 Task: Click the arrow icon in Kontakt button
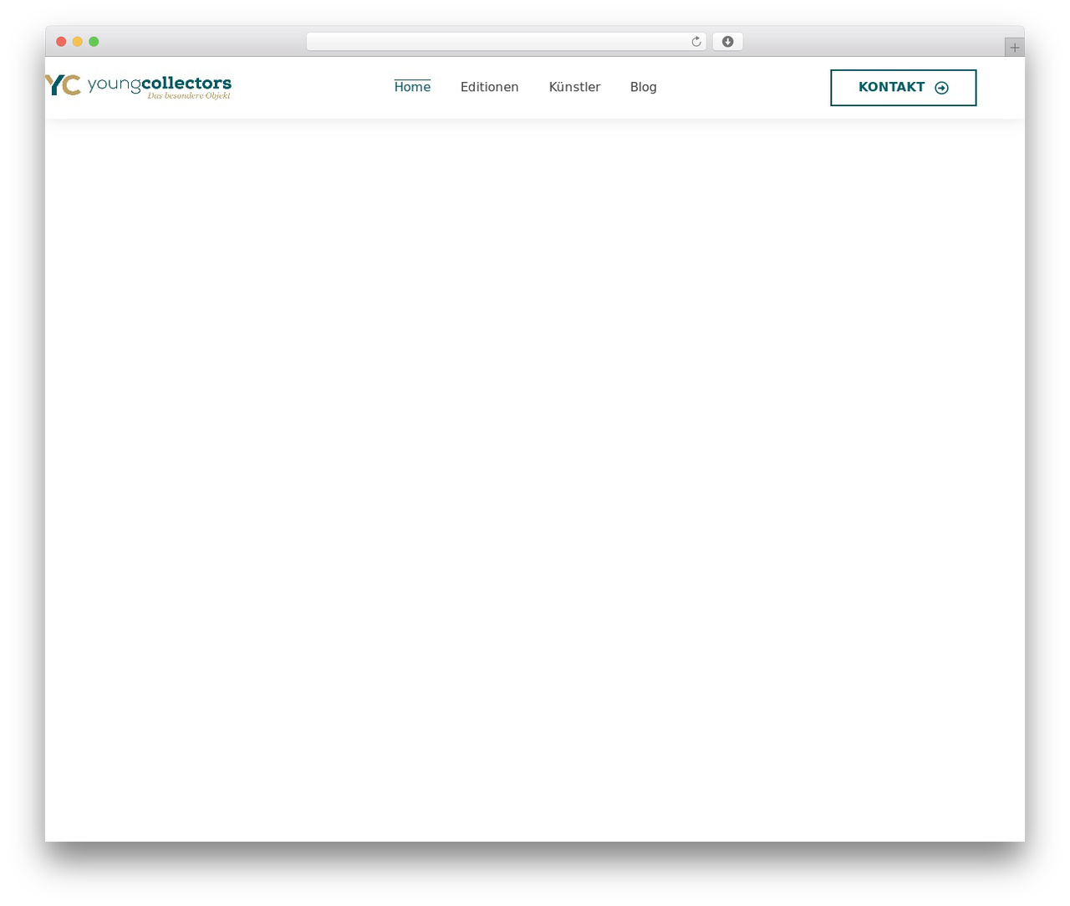click(x=942, y=88)
